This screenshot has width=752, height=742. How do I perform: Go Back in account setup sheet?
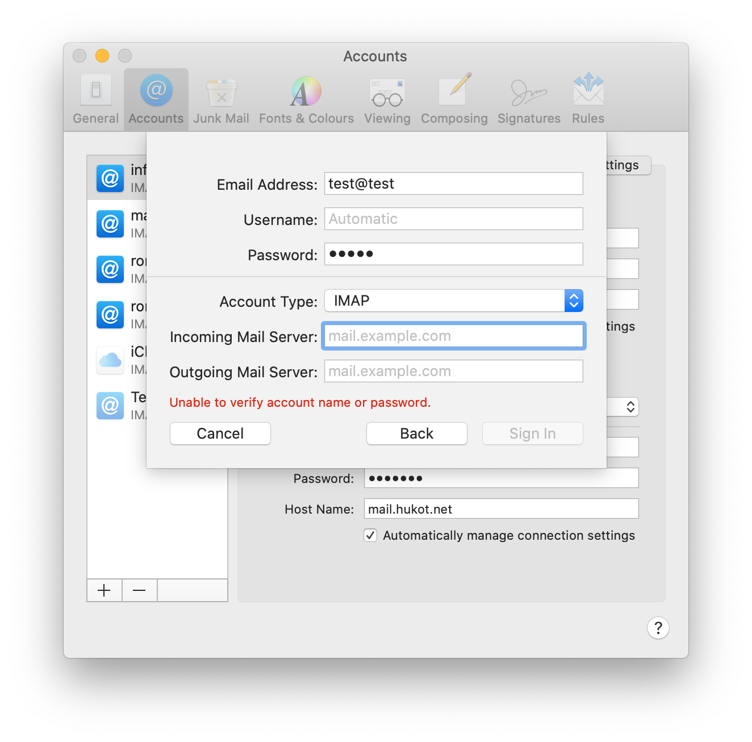pos(417,433)
